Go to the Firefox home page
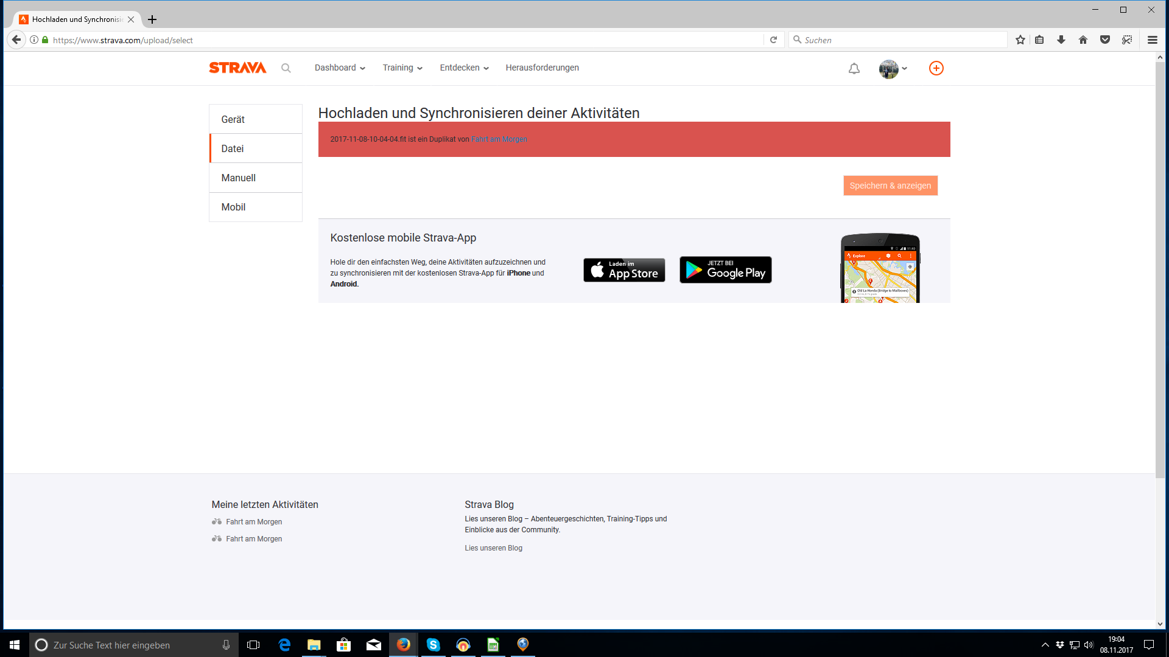This screenshot has height=657, width=1169. 1083,40
